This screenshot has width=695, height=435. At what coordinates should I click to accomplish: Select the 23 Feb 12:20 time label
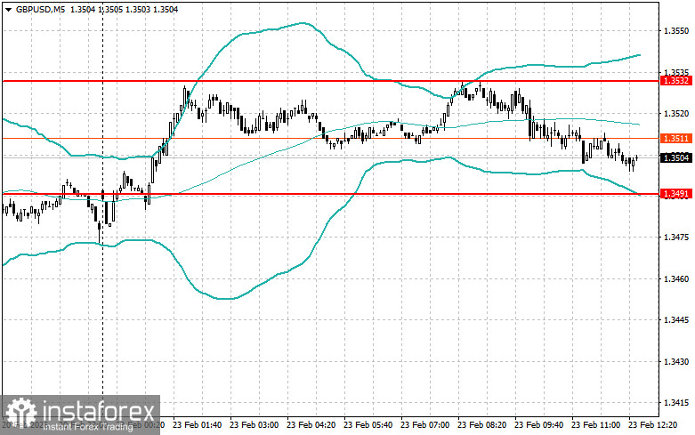(652, 425)
